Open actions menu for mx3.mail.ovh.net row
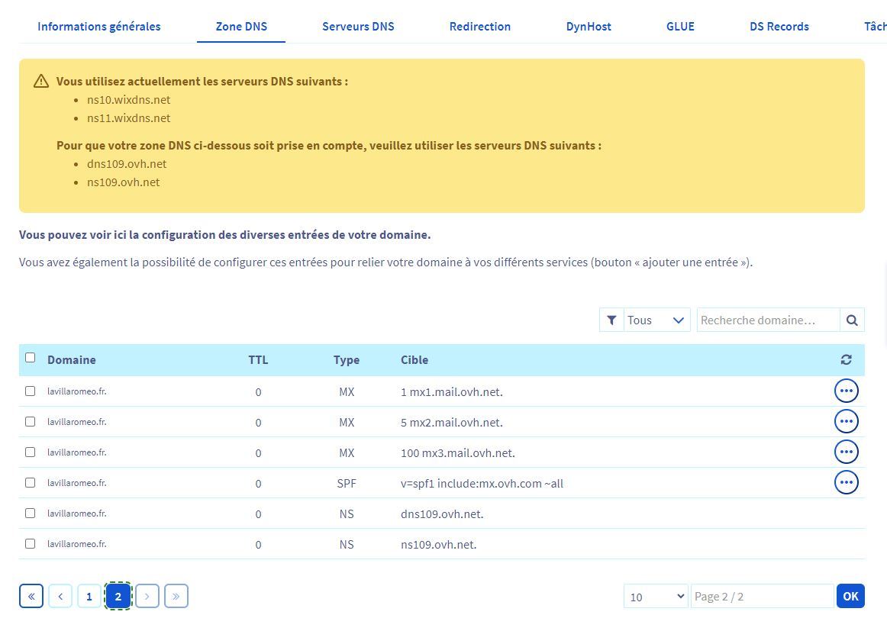 click(846, 452)
